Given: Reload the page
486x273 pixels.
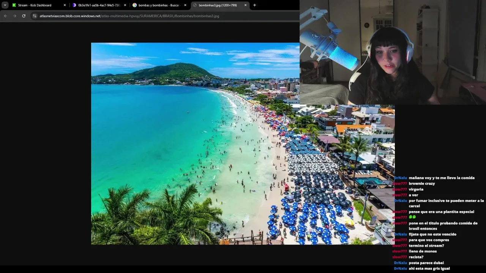Looking at the screenshot, I should coord(24,16).
